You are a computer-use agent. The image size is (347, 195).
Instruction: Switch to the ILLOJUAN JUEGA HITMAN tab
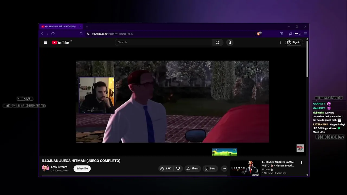point(61,27)
